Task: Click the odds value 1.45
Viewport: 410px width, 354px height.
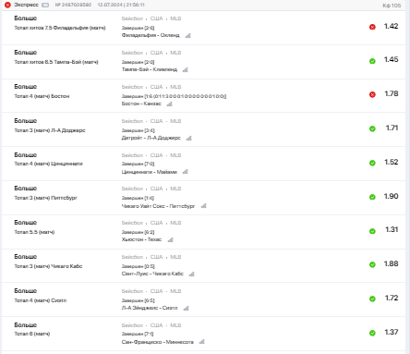Action: (x=391, y=59)
